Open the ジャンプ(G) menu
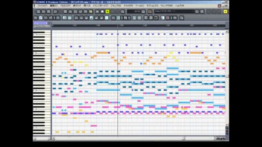262x147 pixels. click(x=116, y=6)
